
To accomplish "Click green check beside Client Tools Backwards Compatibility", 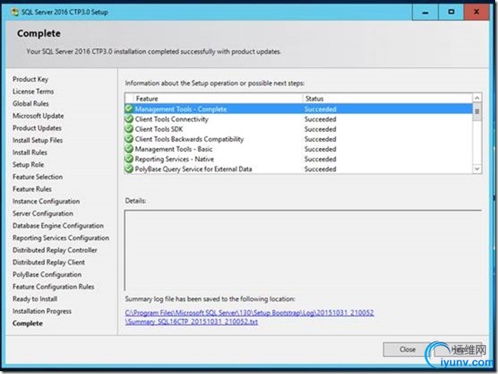I will point(129,139).
